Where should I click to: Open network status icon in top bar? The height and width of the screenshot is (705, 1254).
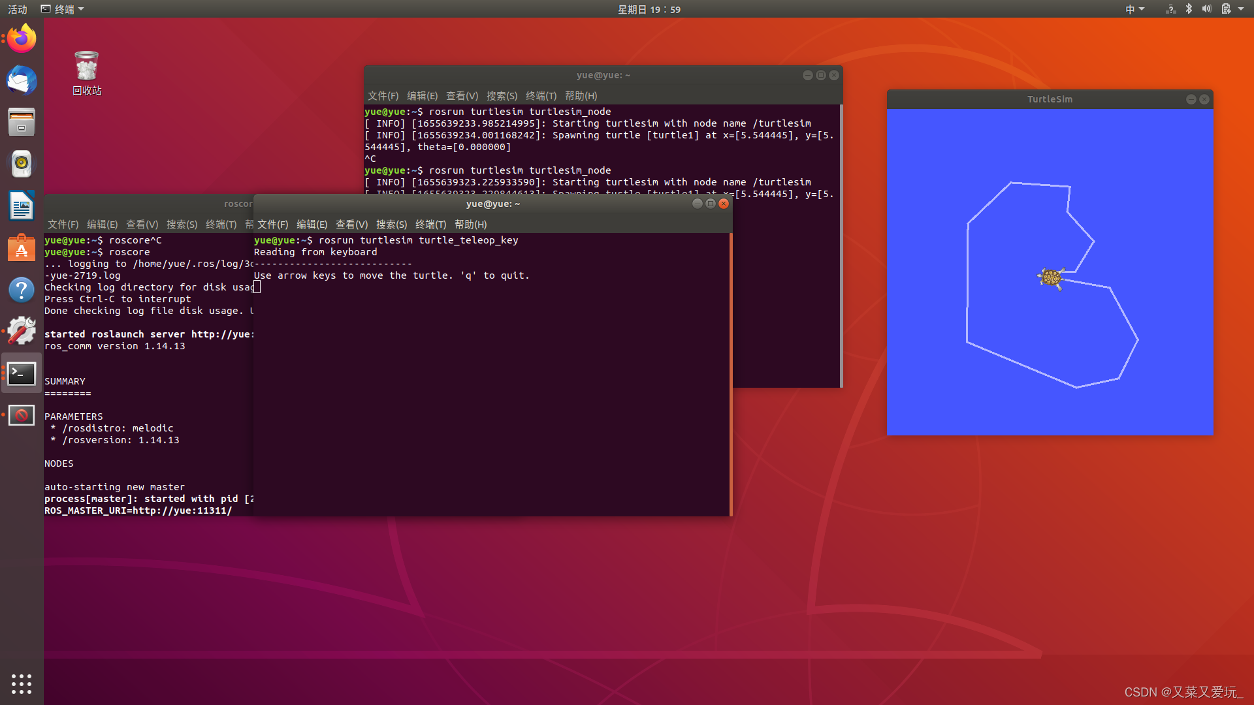pos(1170,9)
